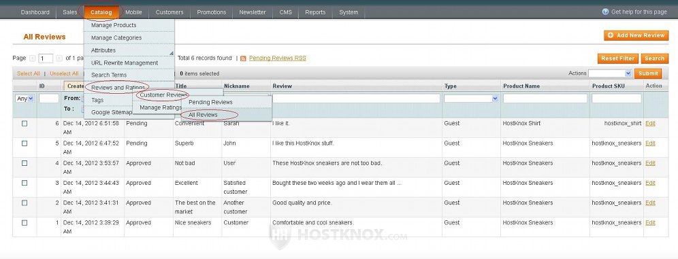Click the Pending Reviews RSS feed icon

pos(243,58)
